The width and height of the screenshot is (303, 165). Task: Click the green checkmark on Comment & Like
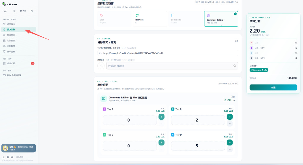235,14
